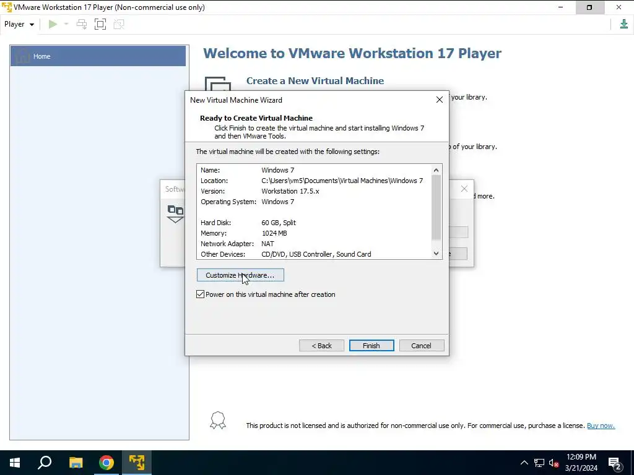Open the Player menu dropdown

click(x=19, y=24)
